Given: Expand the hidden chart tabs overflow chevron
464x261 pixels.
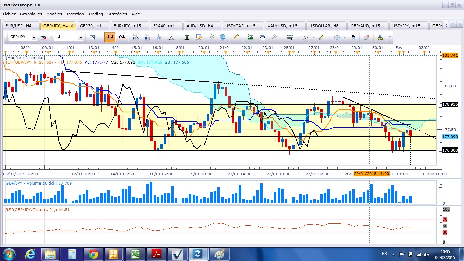Looking at the screenshot, I should point(446,25).
